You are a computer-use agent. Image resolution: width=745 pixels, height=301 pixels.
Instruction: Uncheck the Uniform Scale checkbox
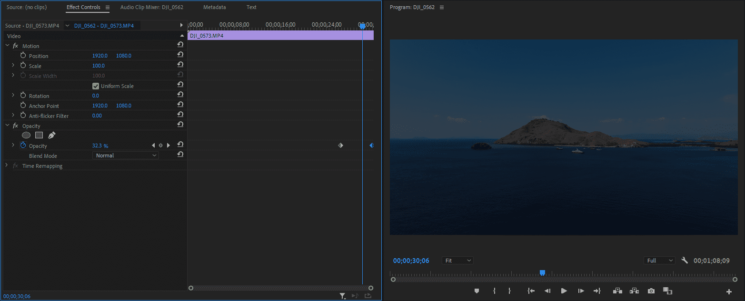tap(95, 86)
